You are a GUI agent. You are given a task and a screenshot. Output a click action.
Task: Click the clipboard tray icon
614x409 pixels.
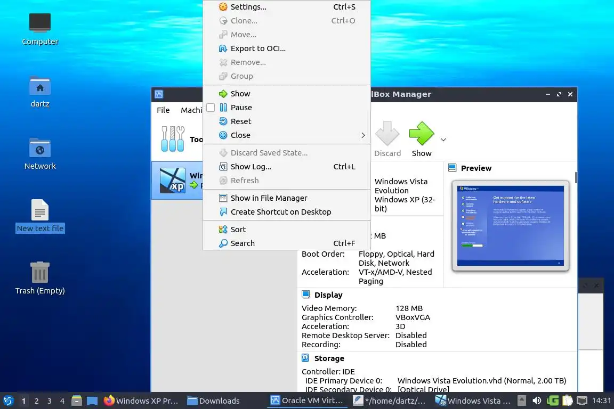568,401
